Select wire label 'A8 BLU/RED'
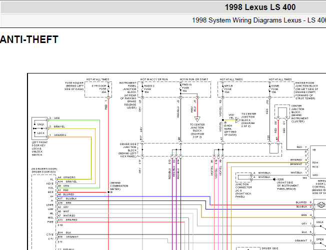This screenshot has height=250, width=326. (x=65, y=194)
